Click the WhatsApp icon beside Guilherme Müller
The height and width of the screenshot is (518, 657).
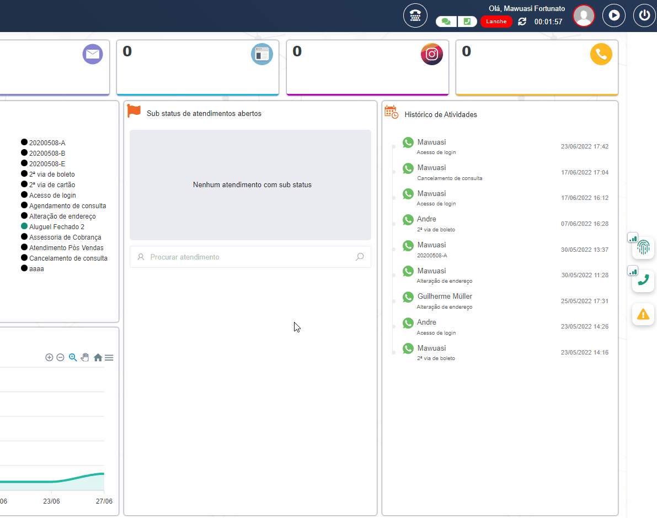point(408,297)
